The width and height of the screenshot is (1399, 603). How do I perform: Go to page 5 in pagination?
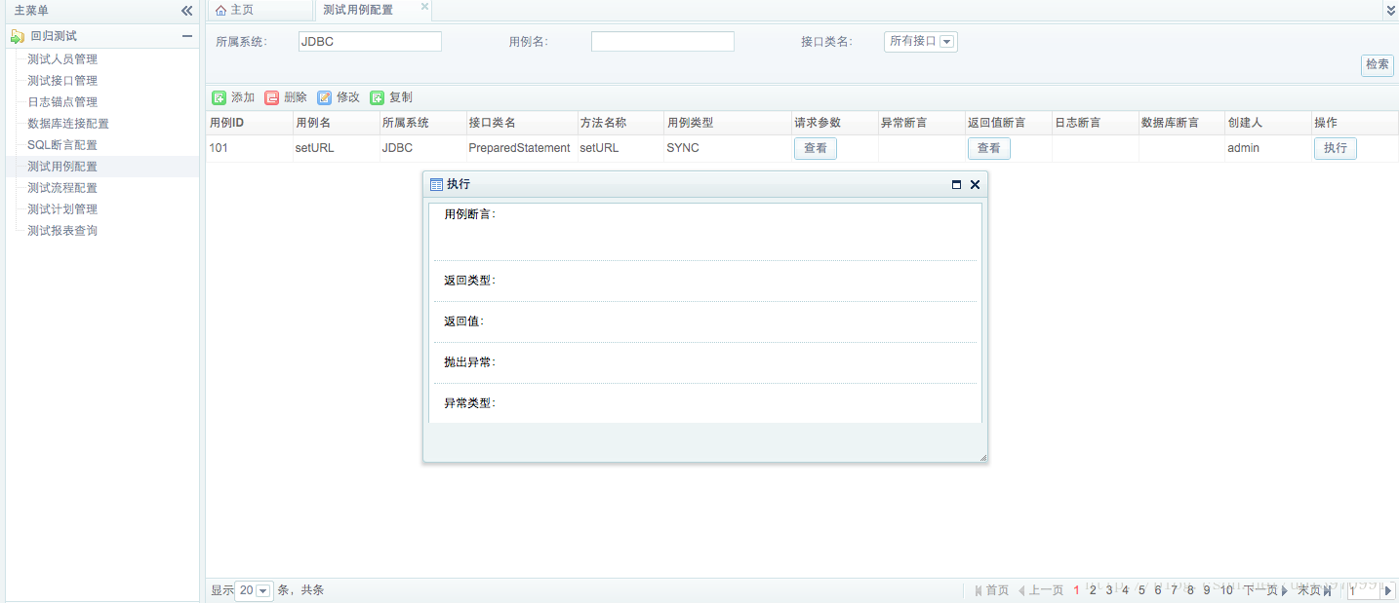point(1141,590)
